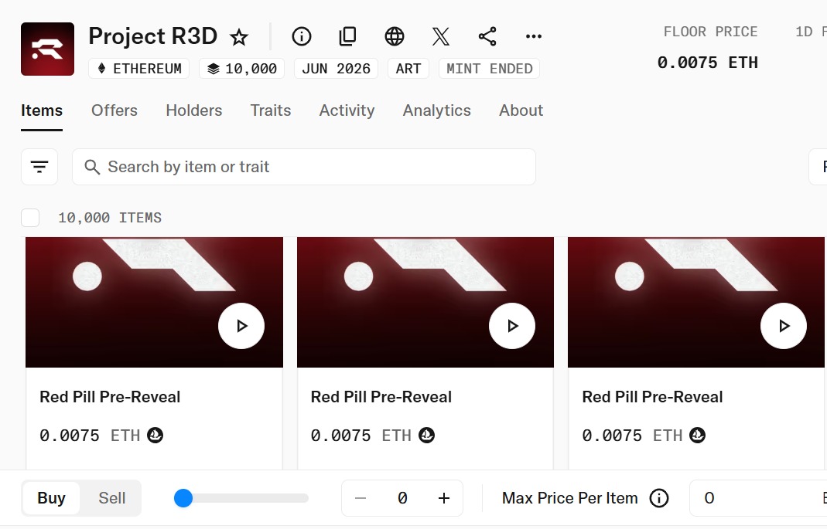Screen dimensions: 827x529
Task: Open the project X (Twitter) profile
Action: (x=441, y=36)
